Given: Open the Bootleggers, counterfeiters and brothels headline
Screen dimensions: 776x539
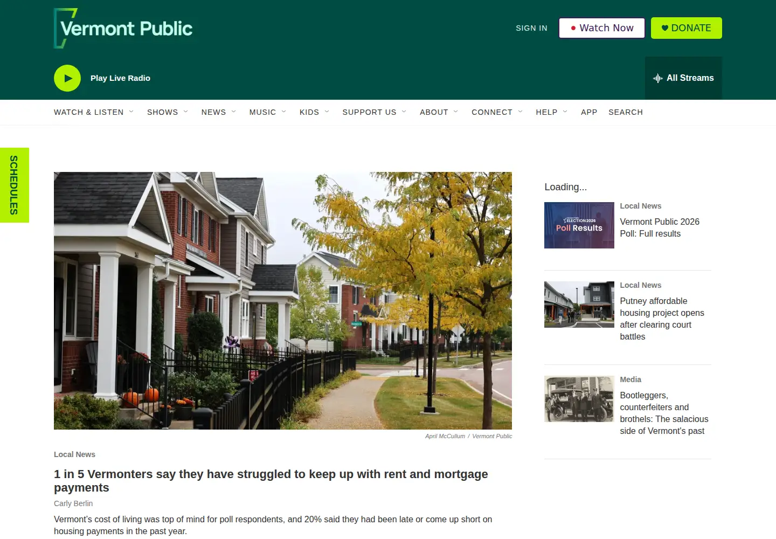Looking at the screenshot, I should point(664,413).
